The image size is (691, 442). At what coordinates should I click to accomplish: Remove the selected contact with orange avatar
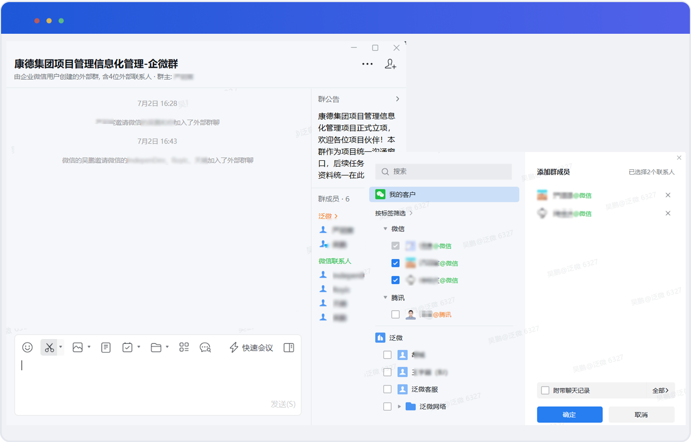click(668, 195)
